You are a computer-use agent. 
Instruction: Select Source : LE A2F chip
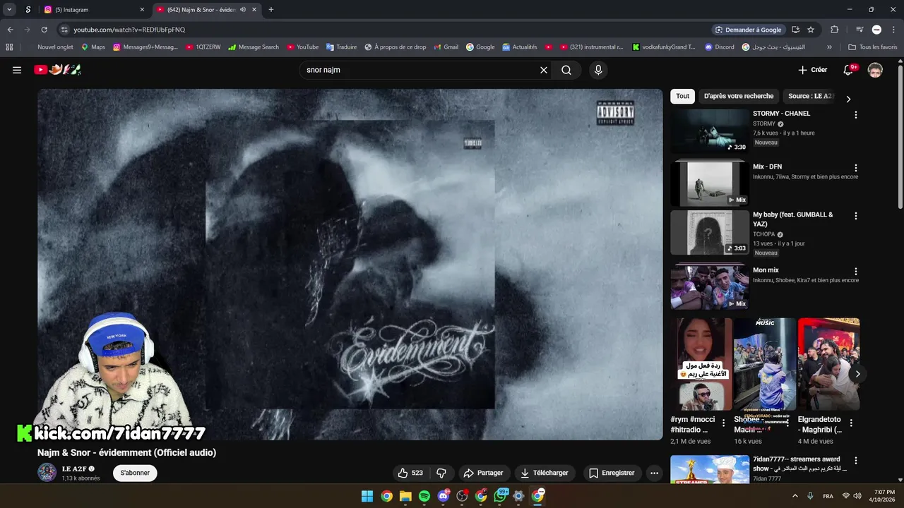[x=810, y=96]
